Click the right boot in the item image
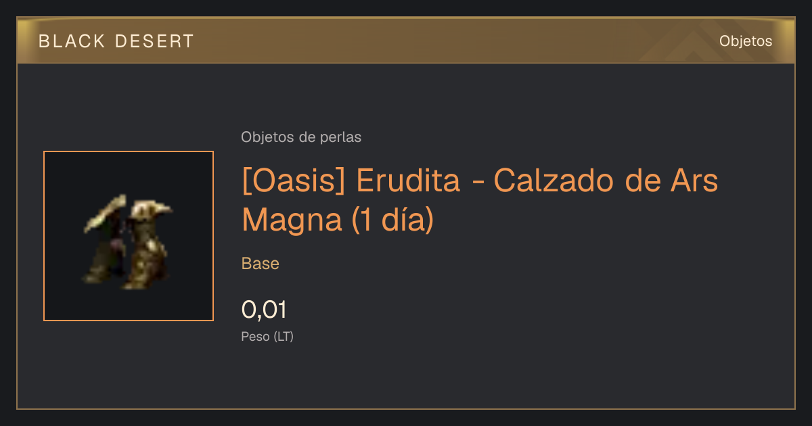The height and width of the screenshot is (426, 812). click(148, 244)
